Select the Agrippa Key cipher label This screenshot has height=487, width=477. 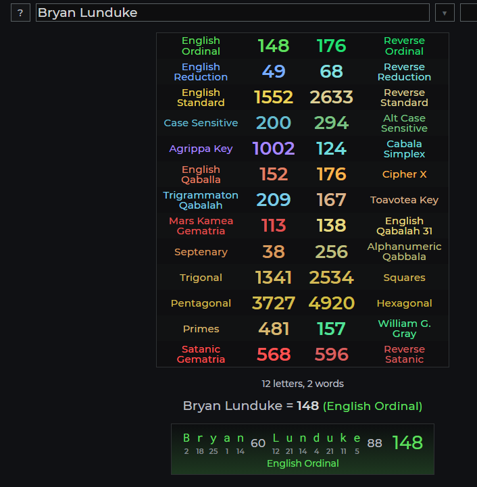point(201,149)
